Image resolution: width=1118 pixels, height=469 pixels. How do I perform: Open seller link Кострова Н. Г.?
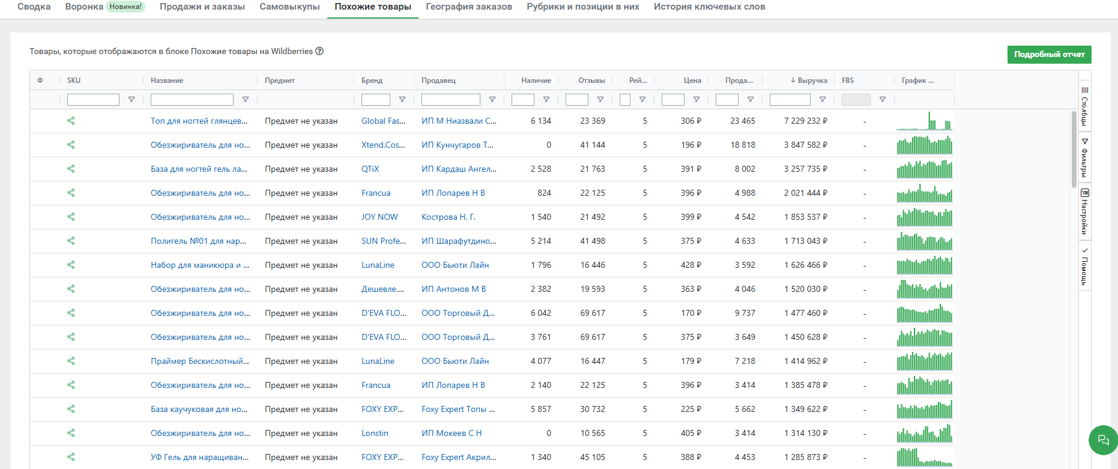point(449,217)
